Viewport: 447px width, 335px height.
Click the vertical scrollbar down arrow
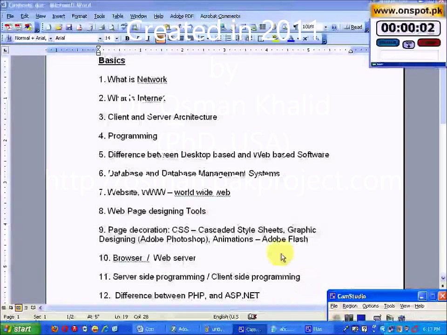pyautogui.click(x=443, y=278)
